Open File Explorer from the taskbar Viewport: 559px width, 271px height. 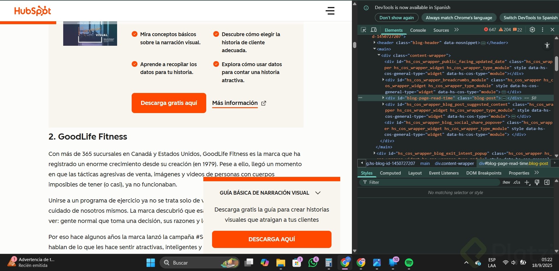click(281, 263)
